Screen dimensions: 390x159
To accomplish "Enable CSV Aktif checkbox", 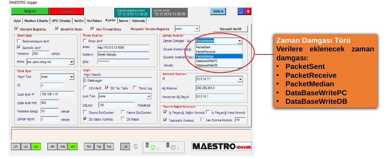I will click(85, 88).
